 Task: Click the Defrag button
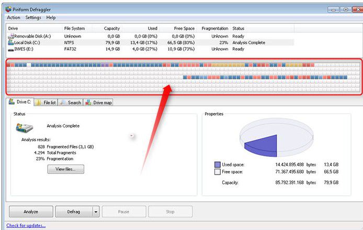click(x=74, y=212)
